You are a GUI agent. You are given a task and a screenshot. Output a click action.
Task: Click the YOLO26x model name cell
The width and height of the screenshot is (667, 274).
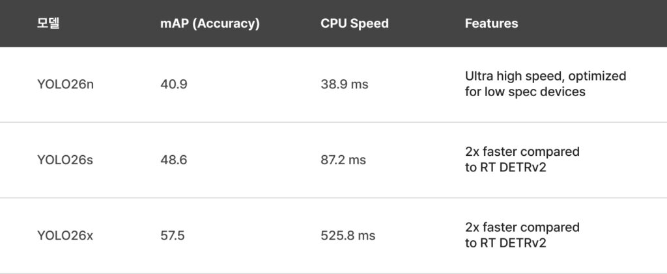click(65, 236)
